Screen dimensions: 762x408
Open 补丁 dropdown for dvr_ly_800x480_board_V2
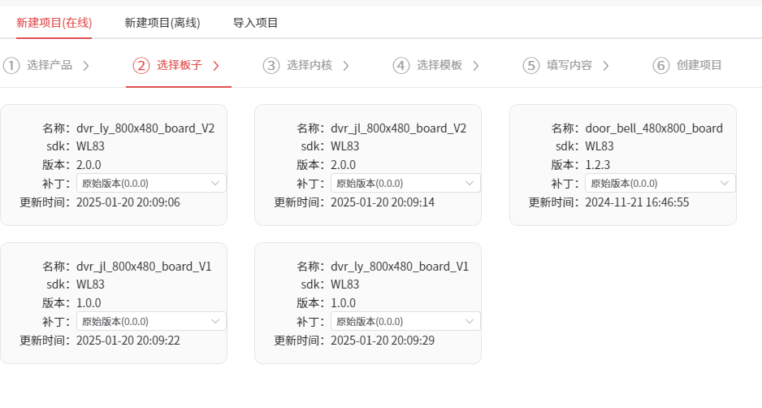pyautogui.click(x=151, y=184)
